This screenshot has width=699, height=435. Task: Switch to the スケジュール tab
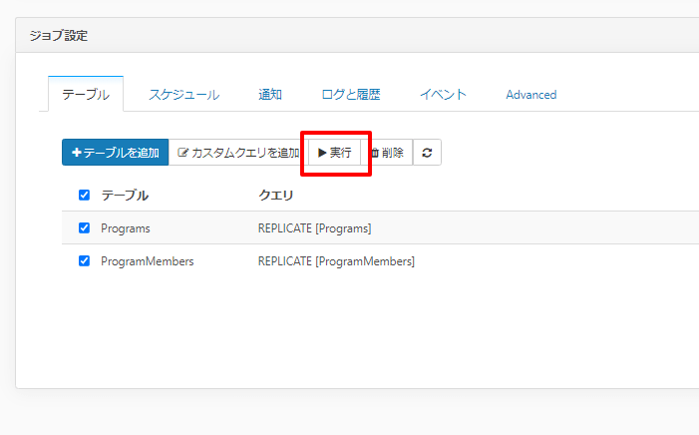tap(184, 94)
